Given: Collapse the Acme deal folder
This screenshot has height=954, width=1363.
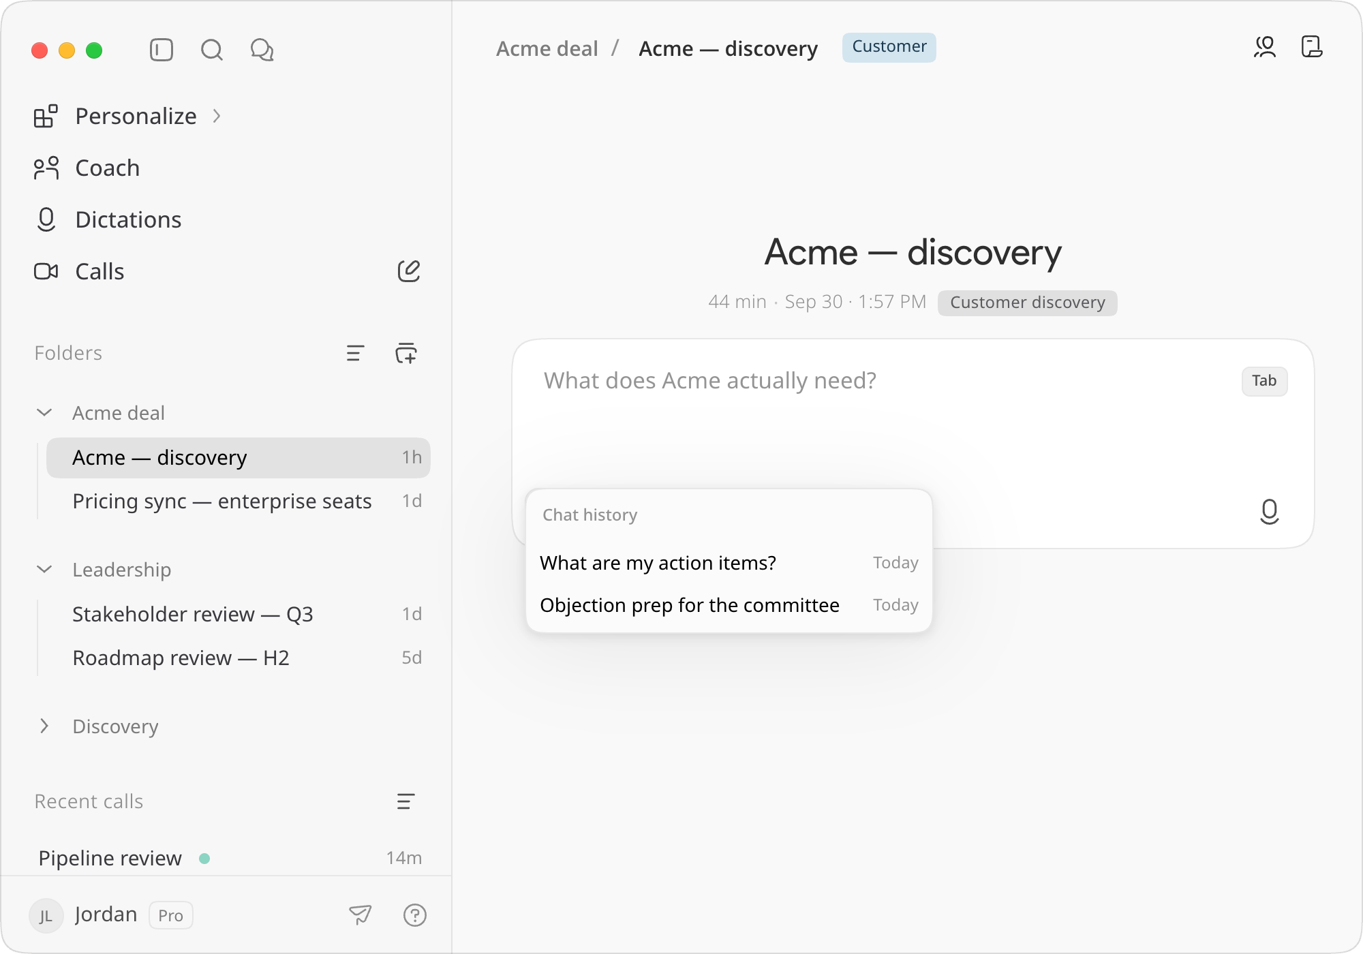Looking at the screenshot, I should click(44, 412).
